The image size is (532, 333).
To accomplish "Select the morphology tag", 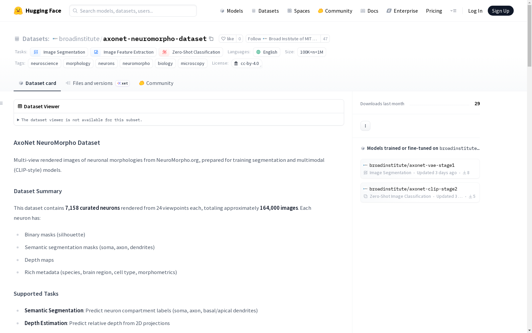I will (78, 63).
